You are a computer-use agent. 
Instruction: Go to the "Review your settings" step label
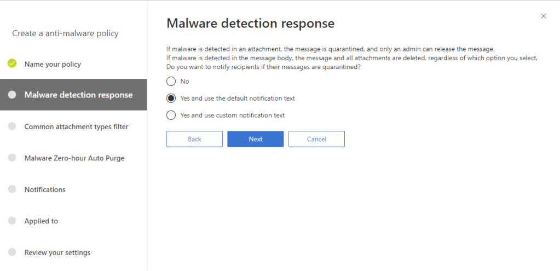click(57, 252)
